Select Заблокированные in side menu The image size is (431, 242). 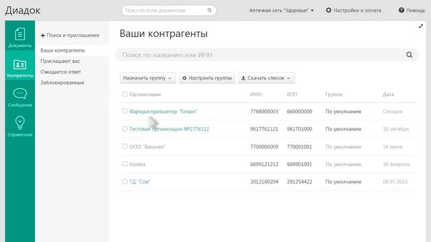[63, 83]
